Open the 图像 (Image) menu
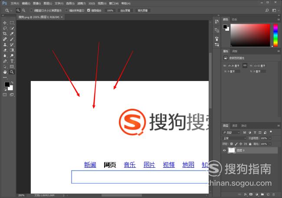Image resolution: width=282 pixels, height=198 pixels. point(37,3)
